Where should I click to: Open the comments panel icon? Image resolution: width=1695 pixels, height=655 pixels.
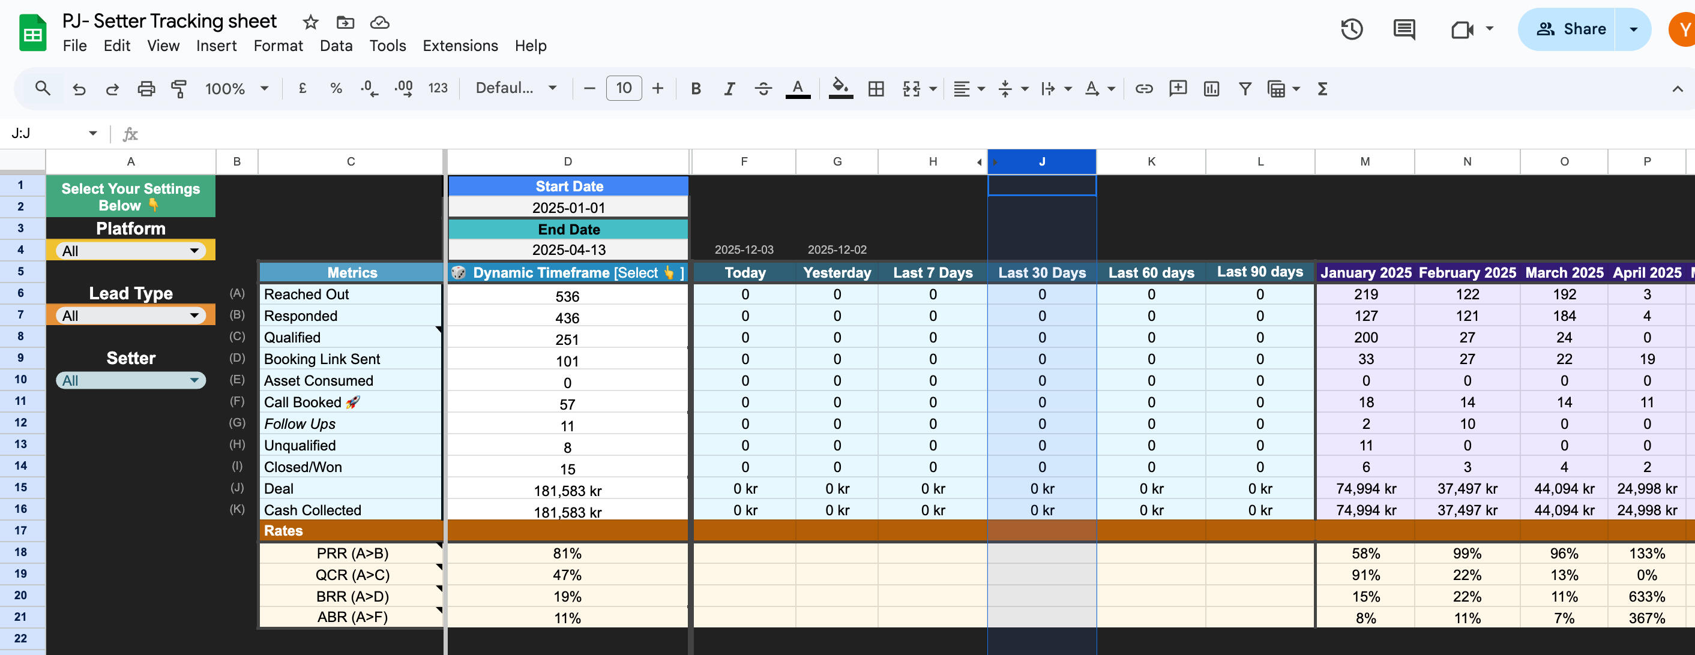(x=1403, y=29)
